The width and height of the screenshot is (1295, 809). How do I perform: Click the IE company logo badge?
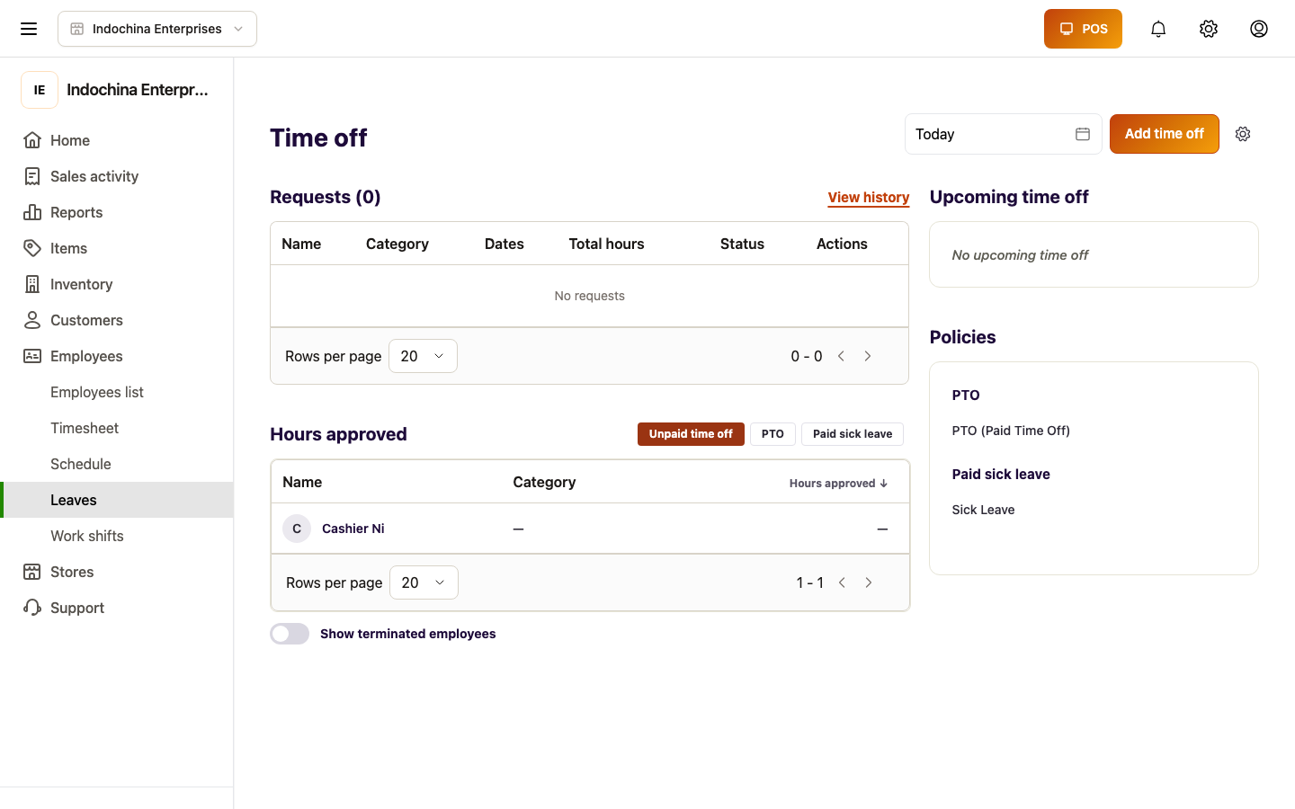[40, 90]
